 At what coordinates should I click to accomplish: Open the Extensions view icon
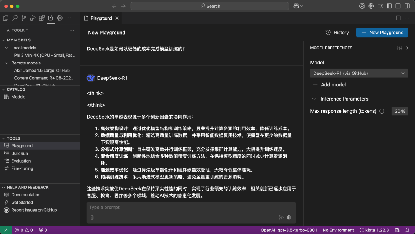click(x=42, y=18)
